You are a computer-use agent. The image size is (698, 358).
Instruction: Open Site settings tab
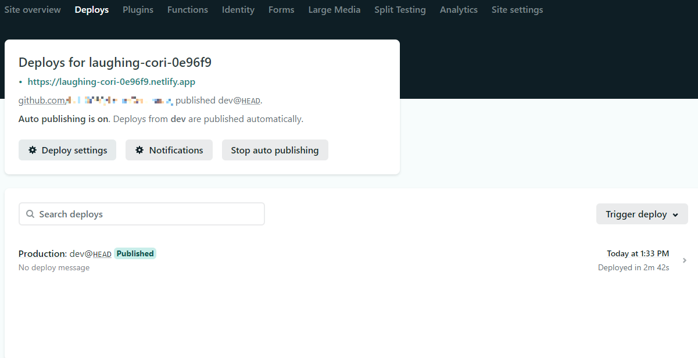[x=517, y=10]
